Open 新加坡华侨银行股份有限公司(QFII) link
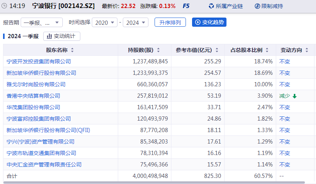 [x=48, y=130]
